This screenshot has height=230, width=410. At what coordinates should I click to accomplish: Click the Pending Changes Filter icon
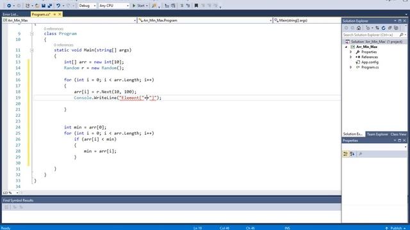click(368, 28)
